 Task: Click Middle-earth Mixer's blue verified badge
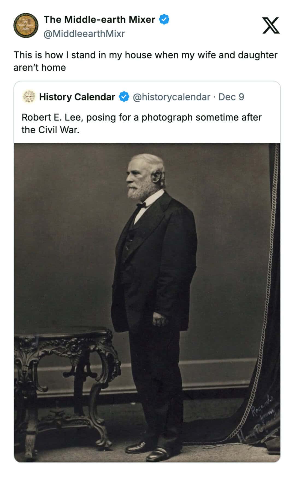pyautogui.click(x=164, y=19)
